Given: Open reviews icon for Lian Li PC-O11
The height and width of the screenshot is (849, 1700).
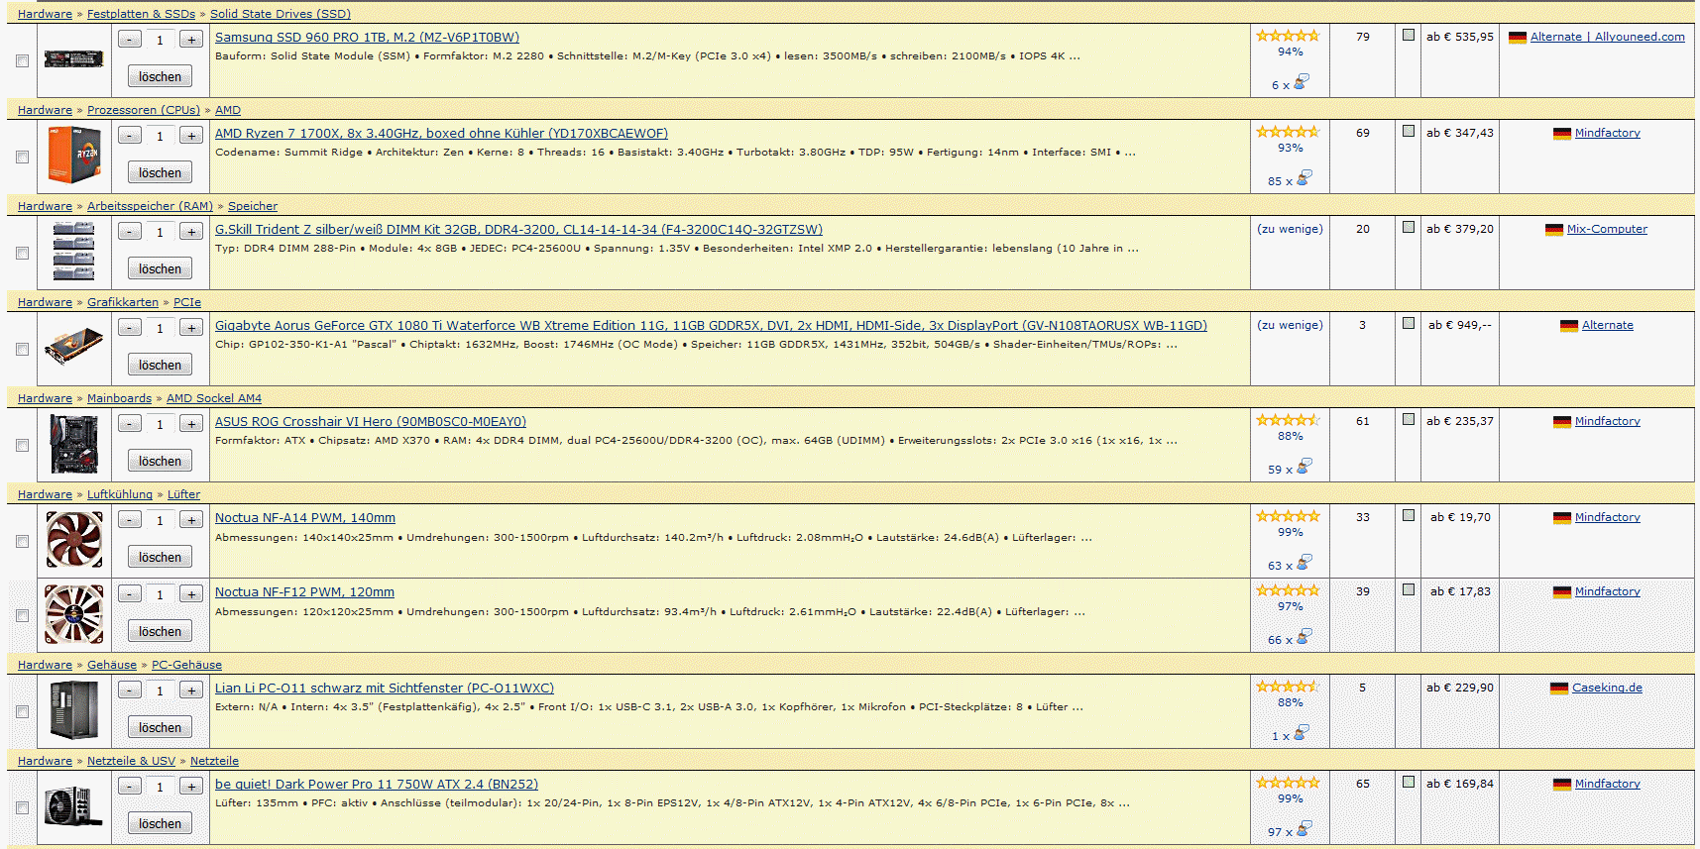Looking at the screenshot, I should (x=1301, y=732).
